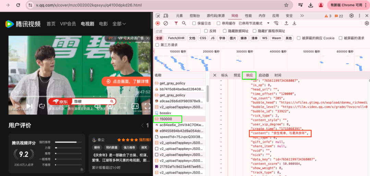Check the 第三方请求 checkbox
Viewport: 370px width, 176px height.
click(x=157, y=45)
